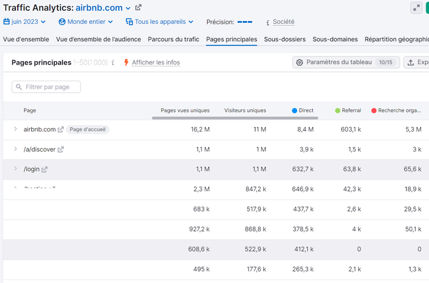Open the Tous les appareils dropdown
The image size is (429, 283).
[x=160, y=22]
